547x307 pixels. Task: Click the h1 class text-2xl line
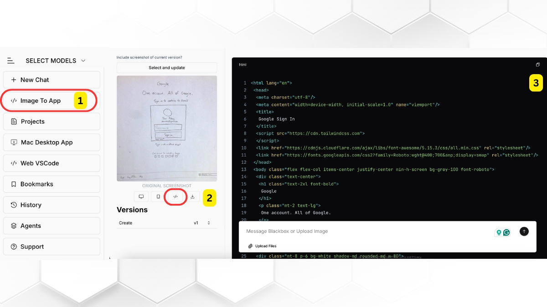299,184
